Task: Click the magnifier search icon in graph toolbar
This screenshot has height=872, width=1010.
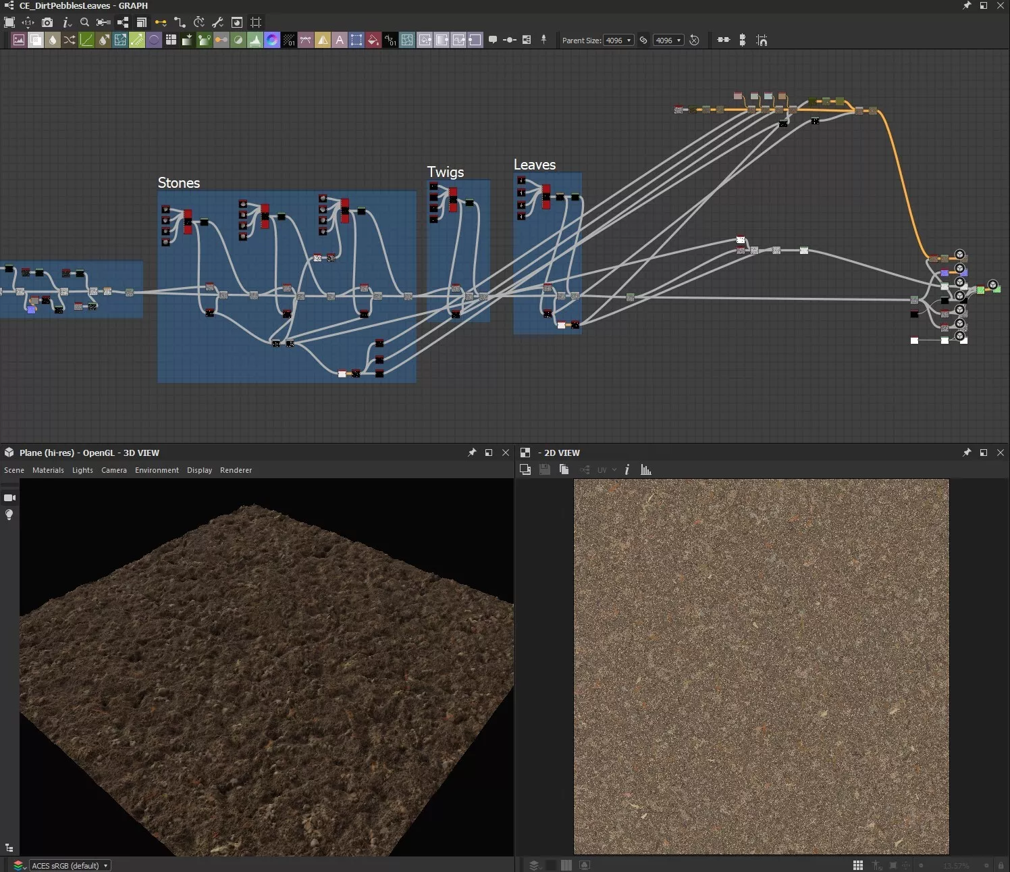Action: [84, 22]
